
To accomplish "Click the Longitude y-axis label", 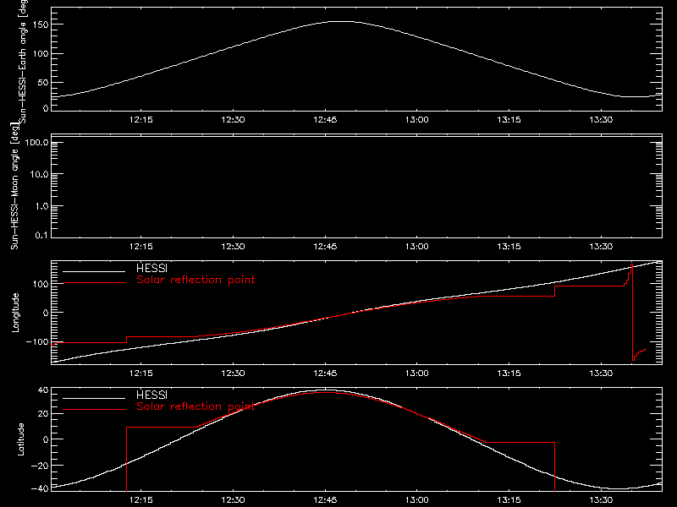I will [x=15, y=313].
